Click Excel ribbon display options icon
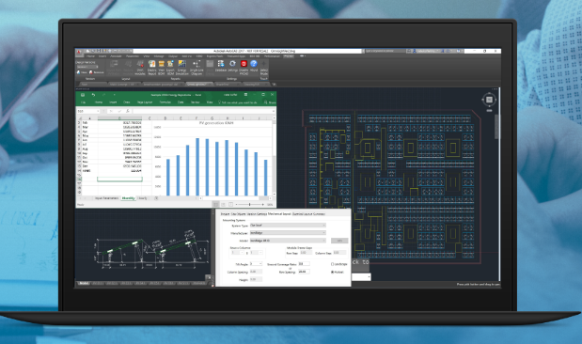 click(245, 95)
